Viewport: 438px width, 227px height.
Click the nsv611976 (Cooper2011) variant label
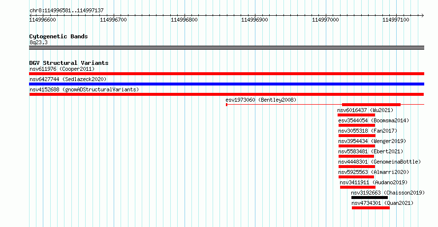62,69
